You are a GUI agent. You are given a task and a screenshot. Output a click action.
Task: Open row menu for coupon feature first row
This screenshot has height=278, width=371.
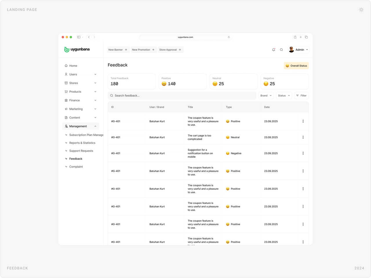coord(303,121)
